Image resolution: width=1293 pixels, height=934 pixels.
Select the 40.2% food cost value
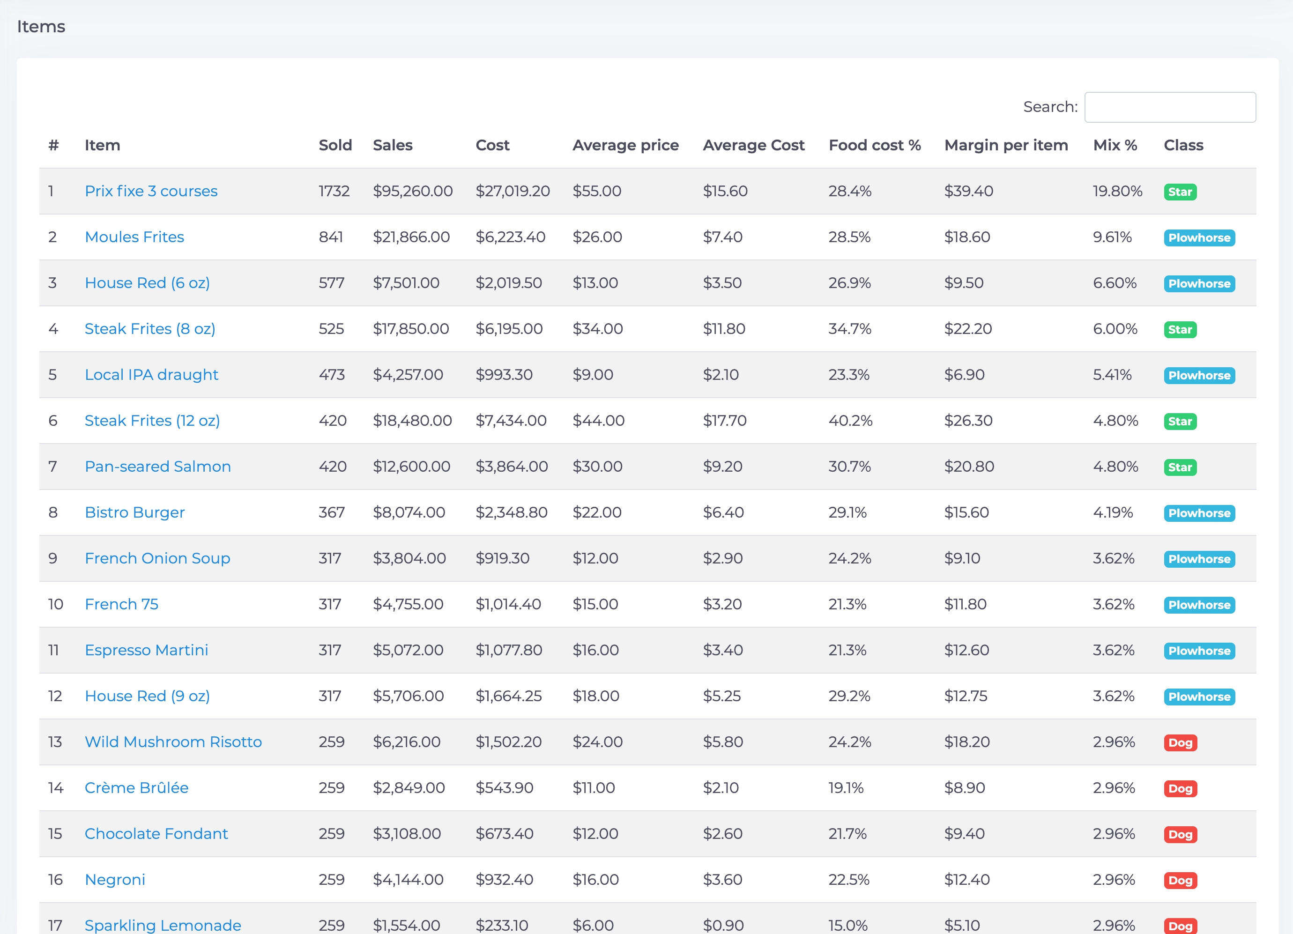click(x=850, y=421)
